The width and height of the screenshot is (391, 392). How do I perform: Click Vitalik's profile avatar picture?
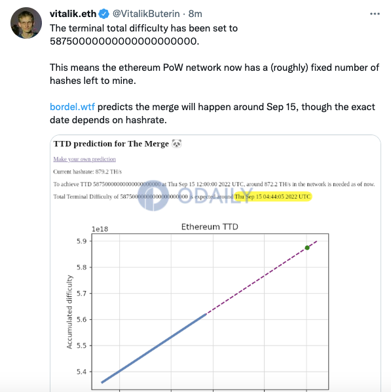(26, 23)
